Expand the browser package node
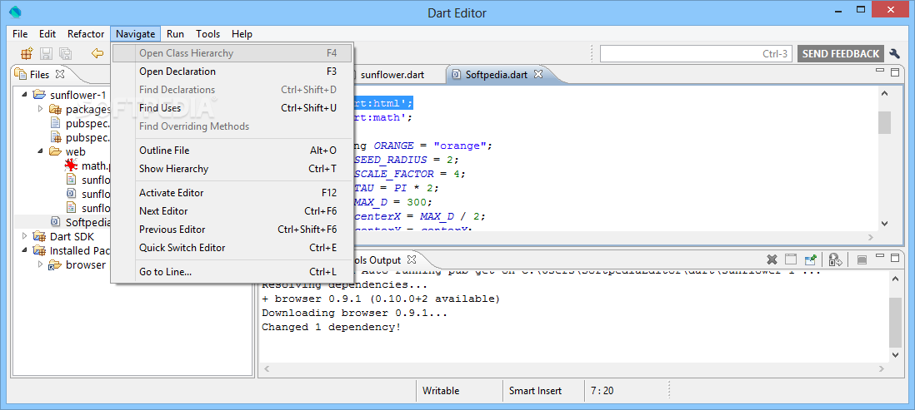 pos(40,264)
